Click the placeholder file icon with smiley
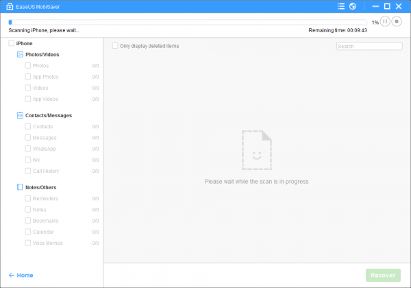 pyautogui.click(x=257, y=150)
